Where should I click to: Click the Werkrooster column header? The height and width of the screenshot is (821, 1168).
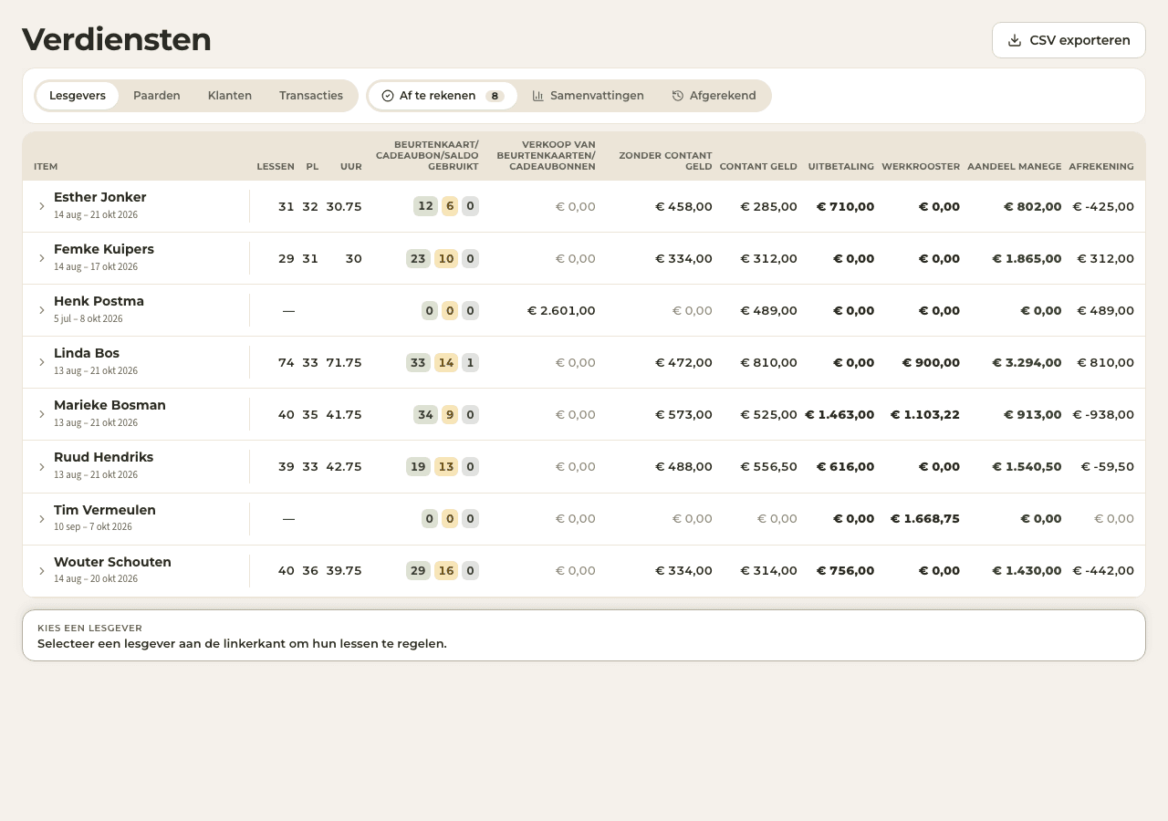[x=921, y=167]
